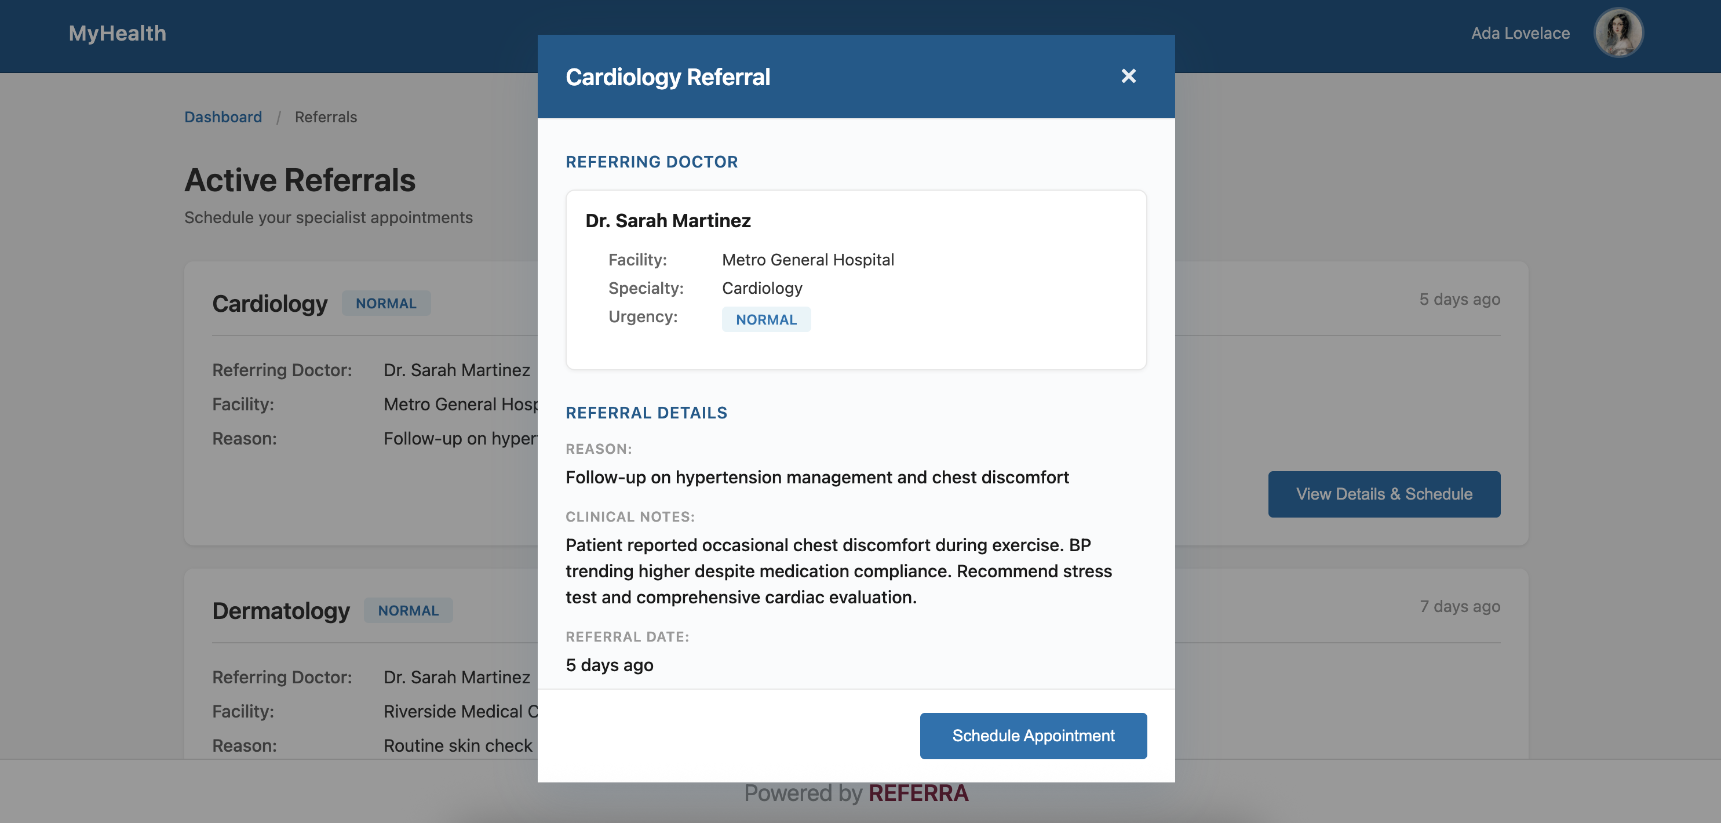
Task: Click the Dermatology referral heading
Action: pyautogui.click(x=280, y=610)
